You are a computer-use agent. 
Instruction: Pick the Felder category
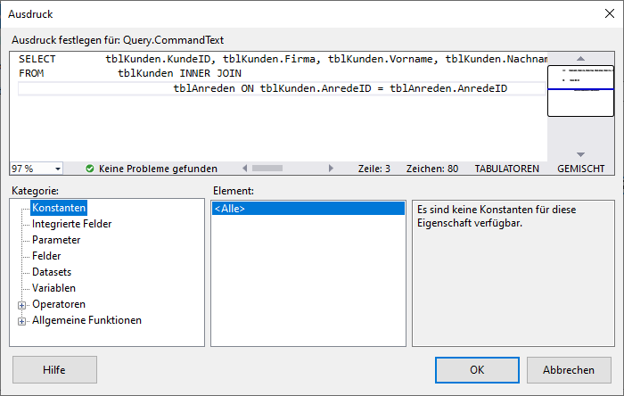pyautogui.click(x=46, y=256)
